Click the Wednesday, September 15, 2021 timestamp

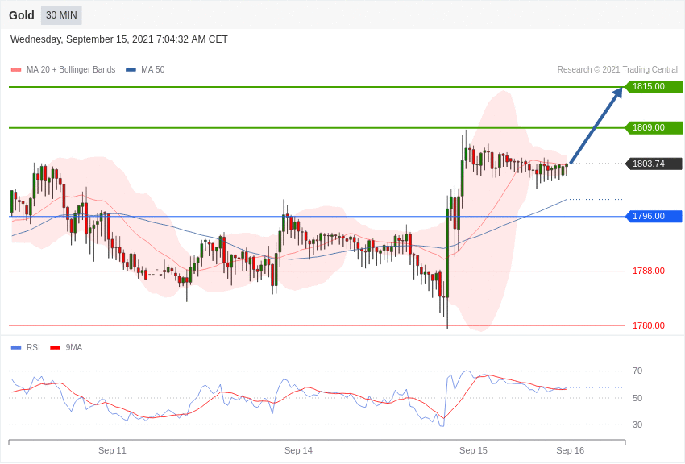pyautogui.click(x=118, y=39)
